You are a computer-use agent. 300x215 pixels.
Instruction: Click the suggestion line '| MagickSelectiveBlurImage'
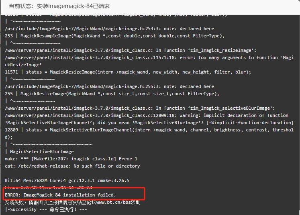pos(39,152)
